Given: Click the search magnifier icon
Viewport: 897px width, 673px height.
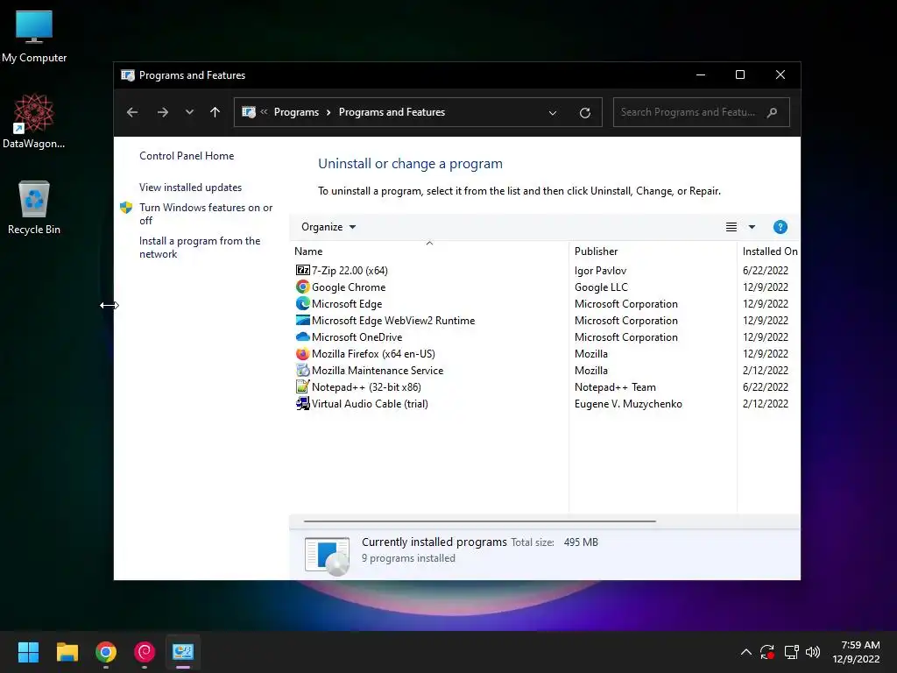Looking at the screenshot, I should (773, 112).
